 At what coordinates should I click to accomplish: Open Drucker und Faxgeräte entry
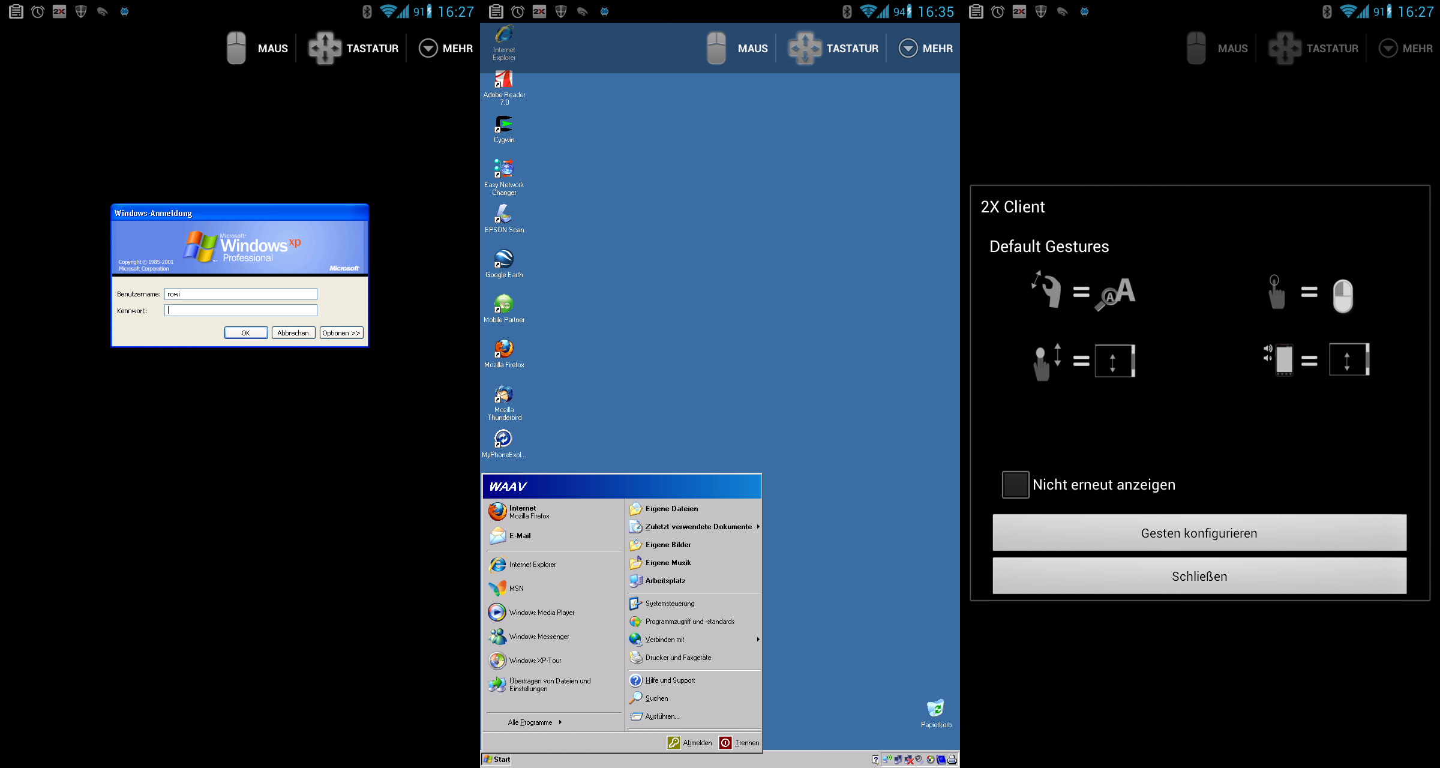[694, 658]
